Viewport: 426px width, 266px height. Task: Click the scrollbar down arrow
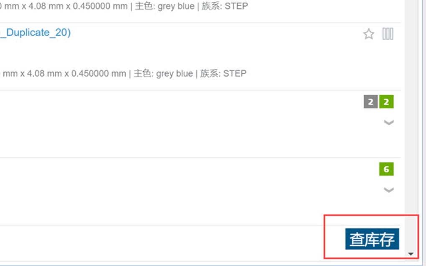(411, 254)
